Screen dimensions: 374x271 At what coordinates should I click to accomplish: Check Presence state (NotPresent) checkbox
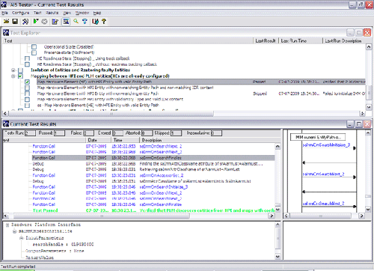pos(34,52)
